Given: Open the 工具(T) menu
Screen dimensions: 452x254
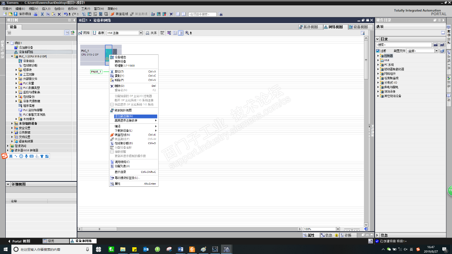Looking at the screenshot, I should [x=86, y=9].
